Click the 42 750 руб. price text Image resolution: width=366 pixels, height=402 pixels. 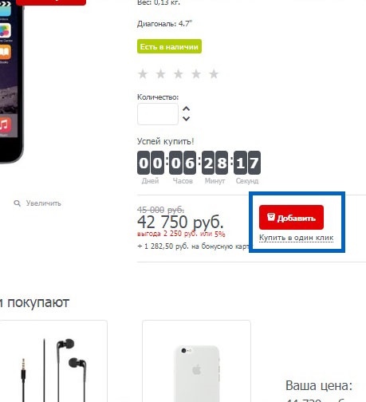[x=180, y=222]
